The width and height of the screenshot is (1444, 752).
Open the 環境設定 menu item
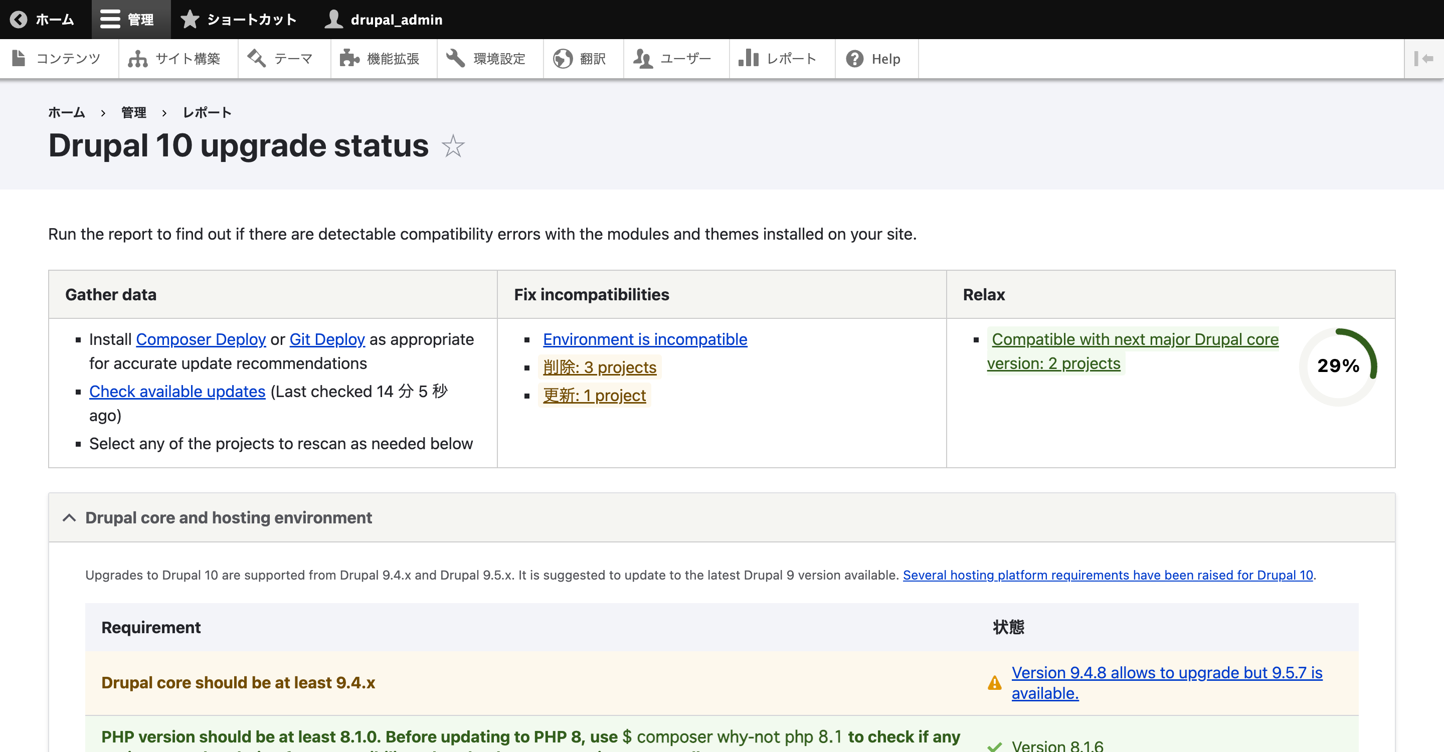tap(489, 58)
